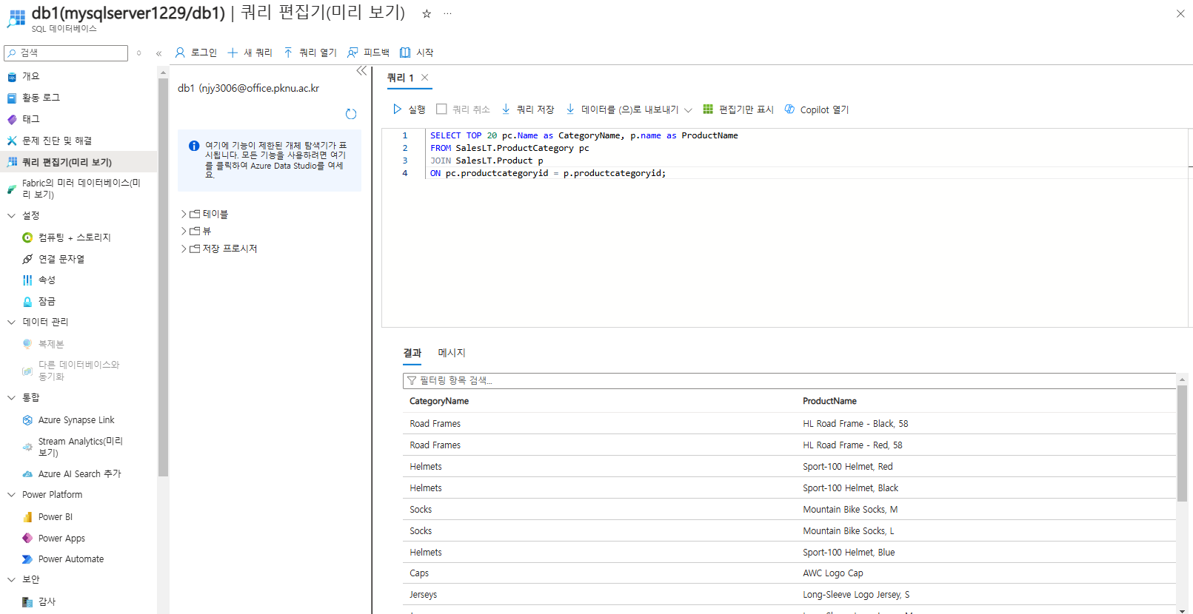This screenshot has width=1193, height=614.
Task: Select the 쿼리 1 tab
Action: click(x=401, y=78)
